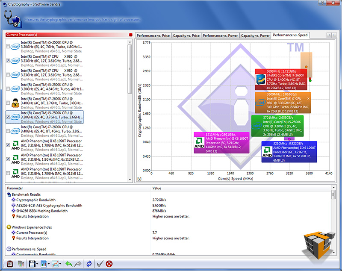This screenshot has height=271, width=342.
Task: Open the dropdown arrow beside the line graph icon
Action: [60, 264]
